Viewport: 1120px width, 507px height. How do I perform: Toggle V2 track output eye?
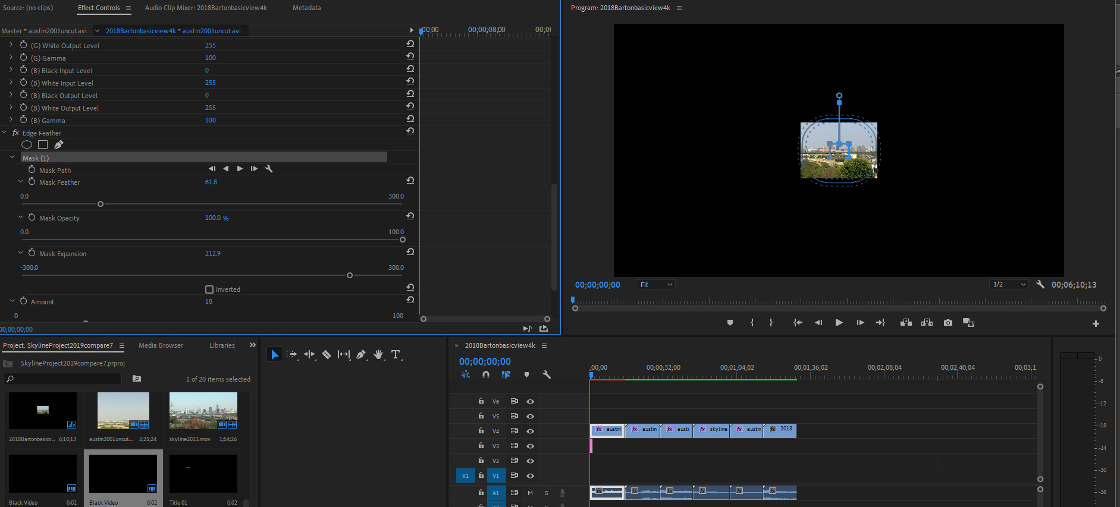click(x=530, y=461)
